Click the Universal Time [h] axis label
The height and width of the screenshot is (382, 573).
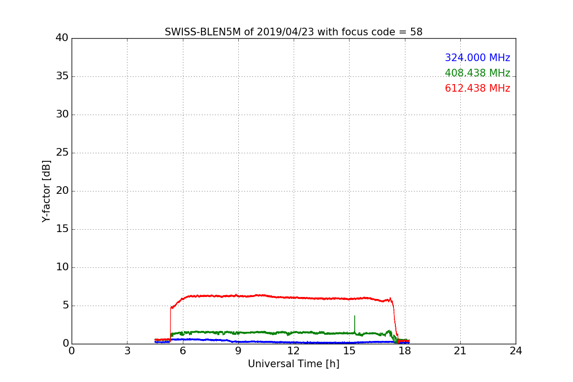[294, 364]
